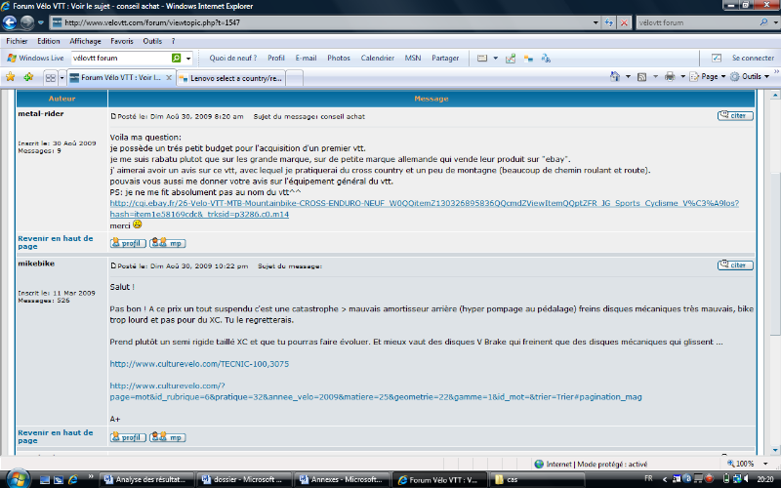This screenshot has width=781, height=488.
Task: Click the Windows Live toolbar search field
Action: [121, 59]
